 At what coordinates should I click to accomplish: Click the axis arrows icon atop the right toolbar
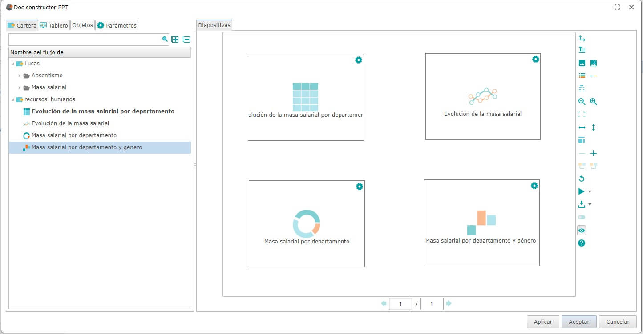coord(582,38)
